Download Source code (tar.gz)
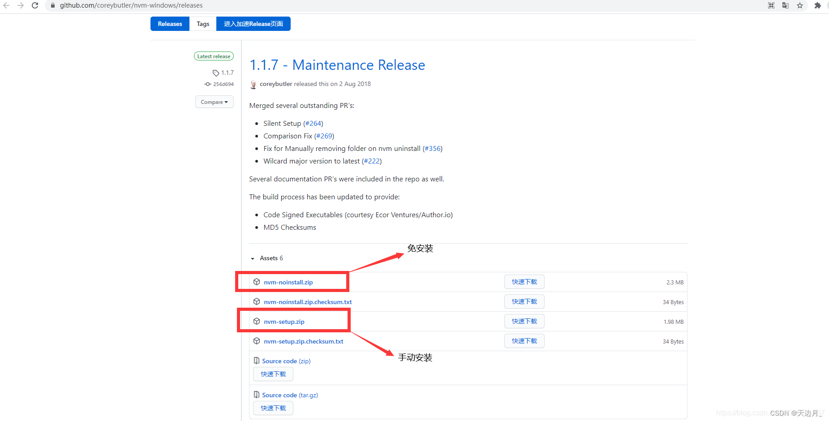Screen dimensions: 829x421 click(x=290, y=395)
